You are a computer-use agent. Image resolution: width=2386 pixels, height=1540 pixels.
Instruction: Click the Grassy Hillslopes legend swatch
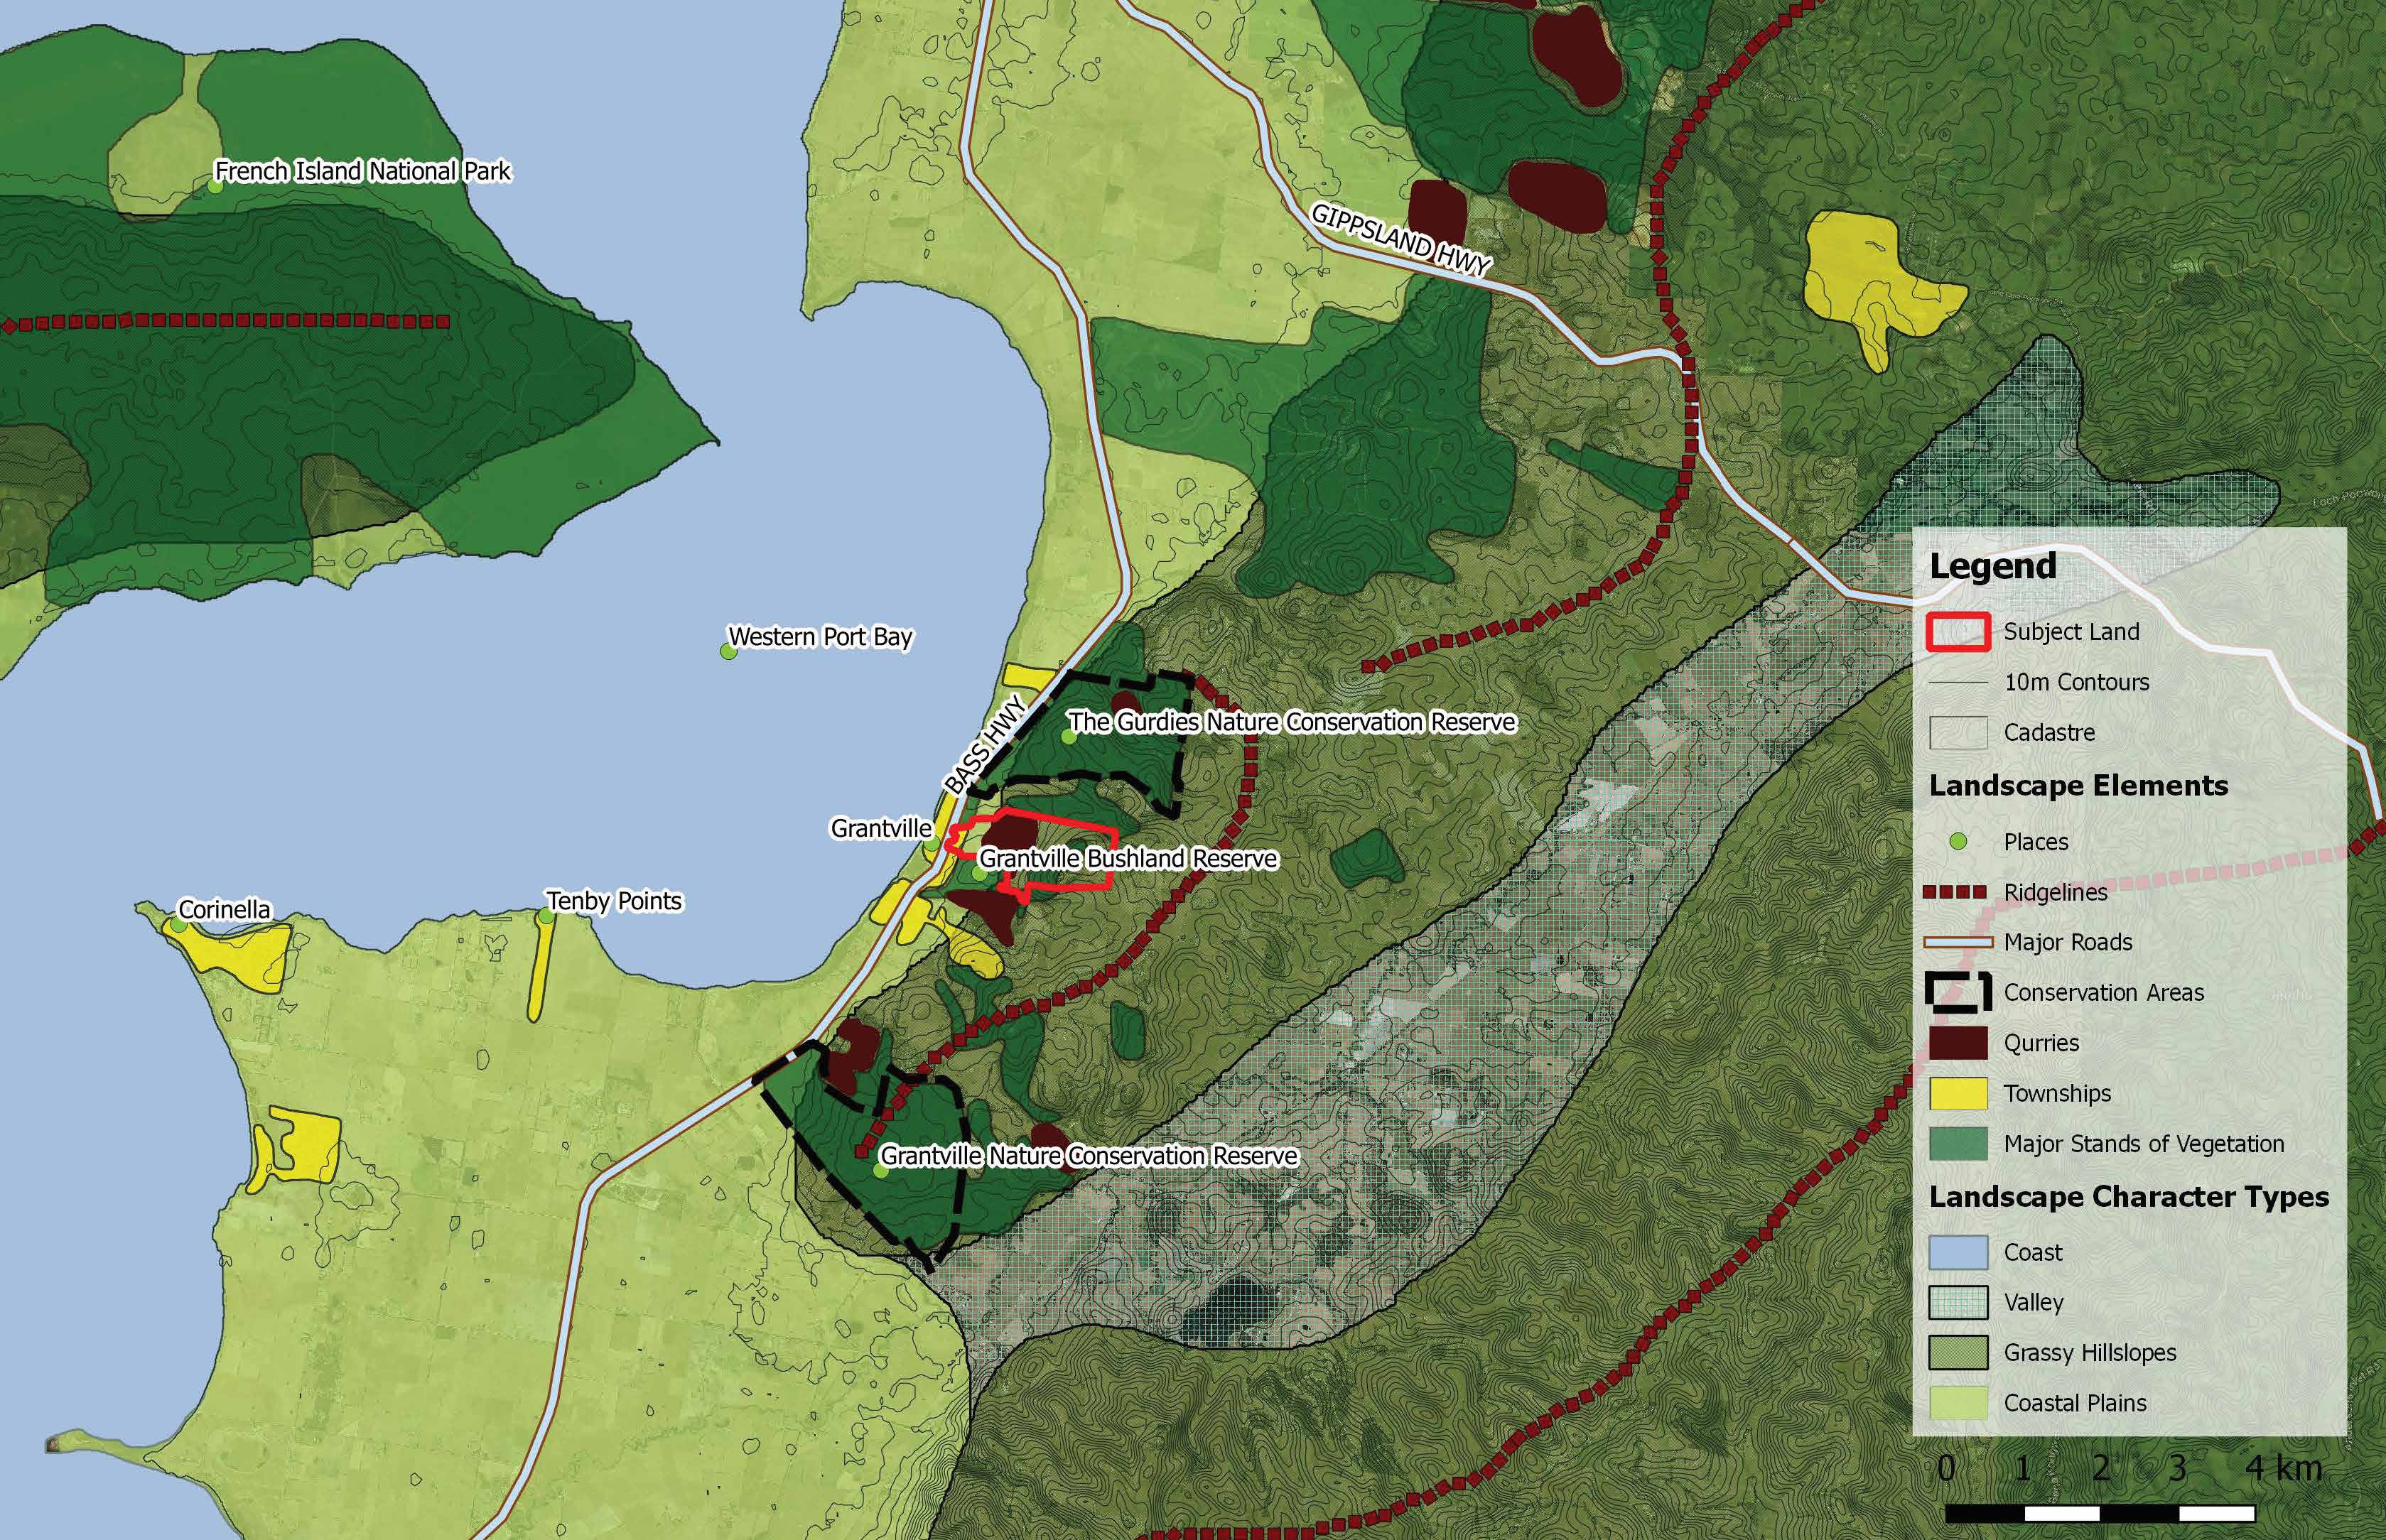1957,1352
